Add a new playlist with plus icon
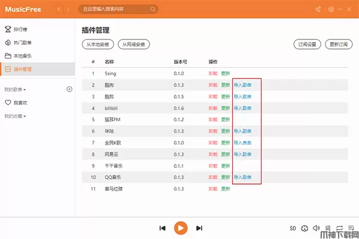Screen dimensions: 359x239 pos(69,89)
